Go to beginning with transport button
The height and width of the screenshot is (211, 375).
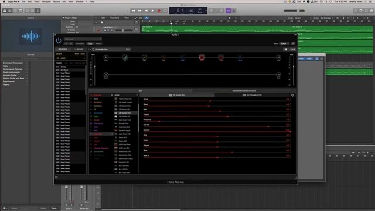146,11
